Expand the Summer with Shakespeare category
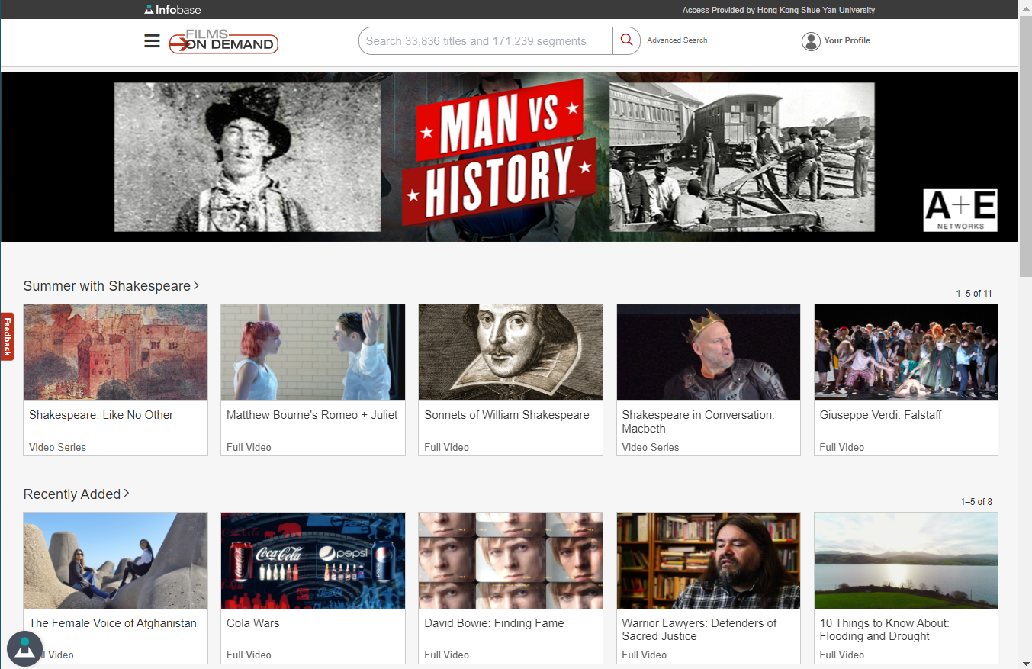The image size is (1032, 669). (x=111, y=286)
